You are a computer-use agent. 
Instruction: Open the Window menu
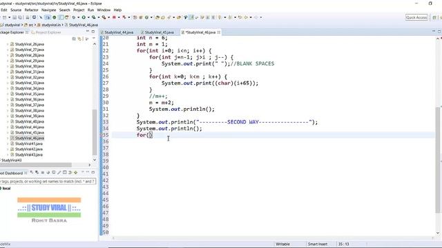click(104, 10)
